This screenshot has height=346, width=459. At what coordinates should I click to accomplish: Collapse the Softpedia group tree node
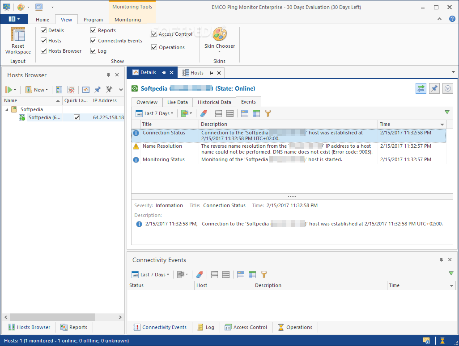pyautogui.click(x=7, y=109)
